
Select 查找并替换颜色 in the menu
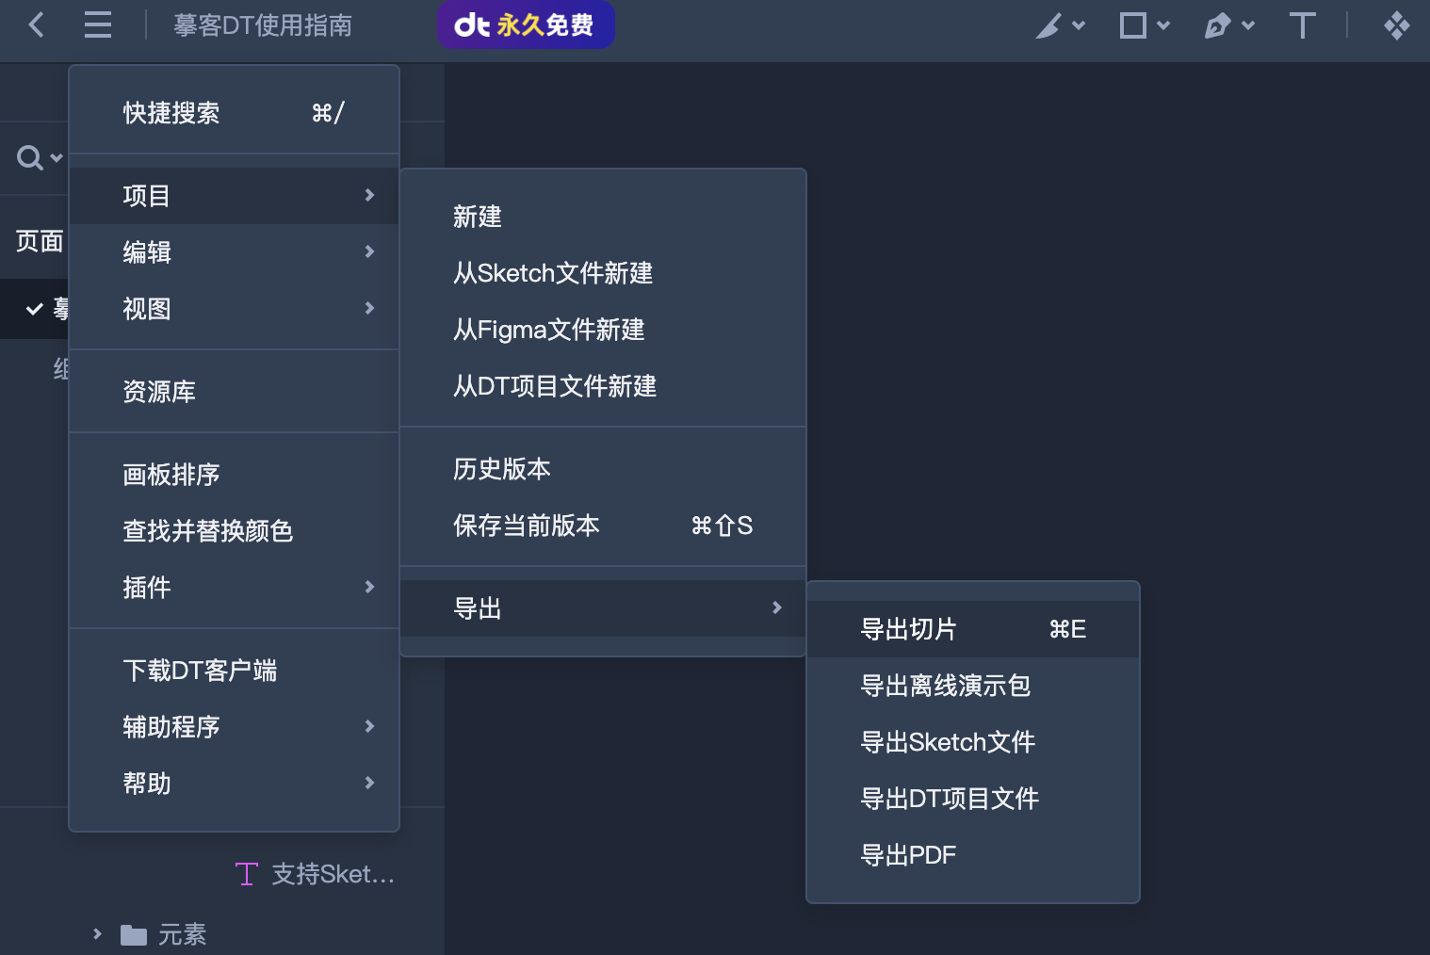(x=208, y=530)
